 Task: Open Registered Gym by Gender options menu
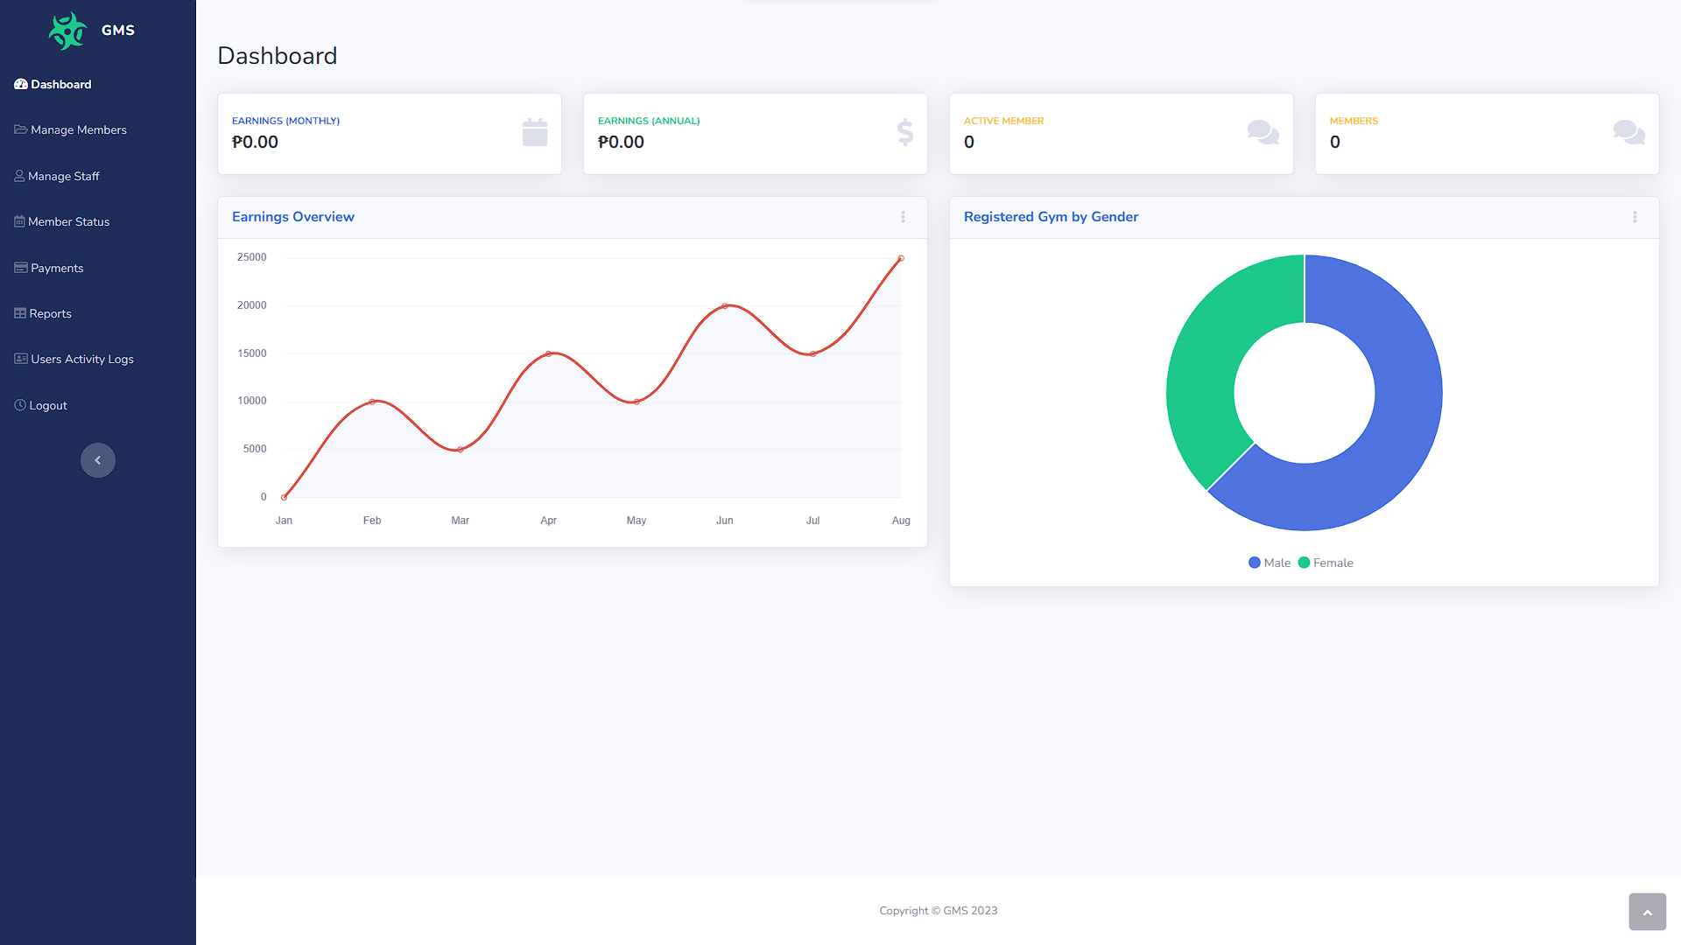(1635, 217)
